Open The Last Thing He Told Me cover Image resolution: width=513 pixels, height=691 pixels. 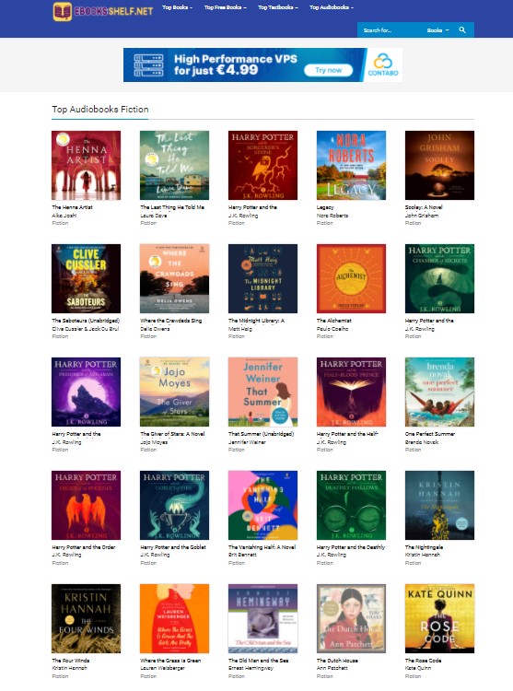coord(174,165)
